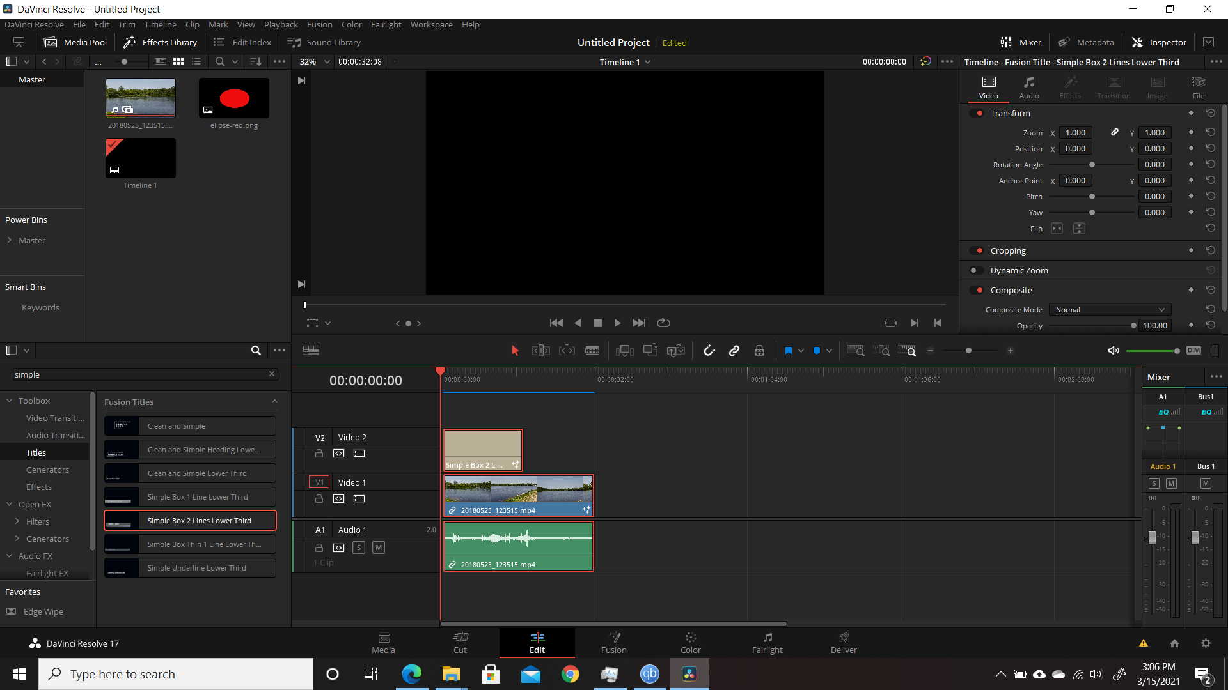Click the Loop playback icon
The image size is (1228, 690).
pos(663,323)
